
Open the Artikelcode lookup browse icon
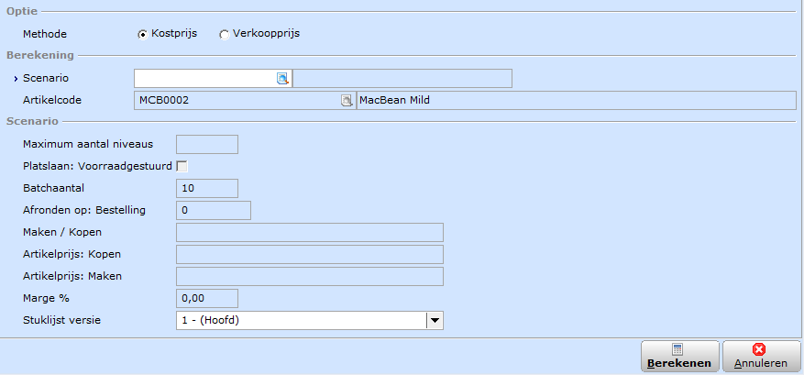[x=347, y=101]
